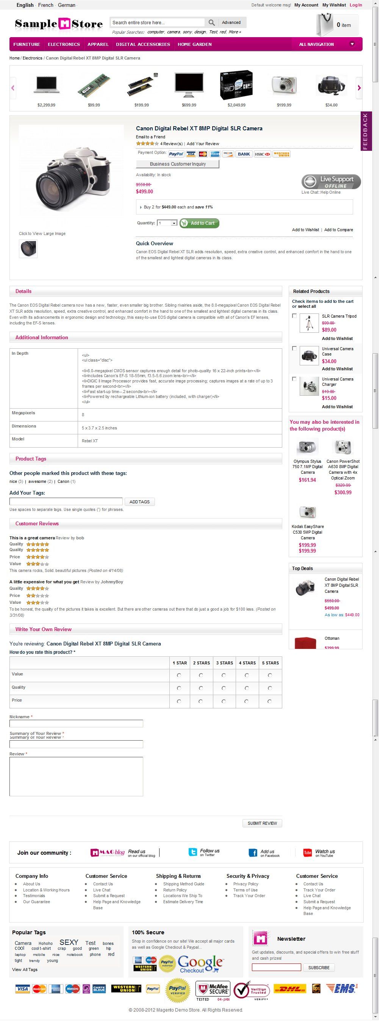The height and width of the screenshot is (1026, 380).
Task: Click Add to Compare link
Action: pos(339,230)
